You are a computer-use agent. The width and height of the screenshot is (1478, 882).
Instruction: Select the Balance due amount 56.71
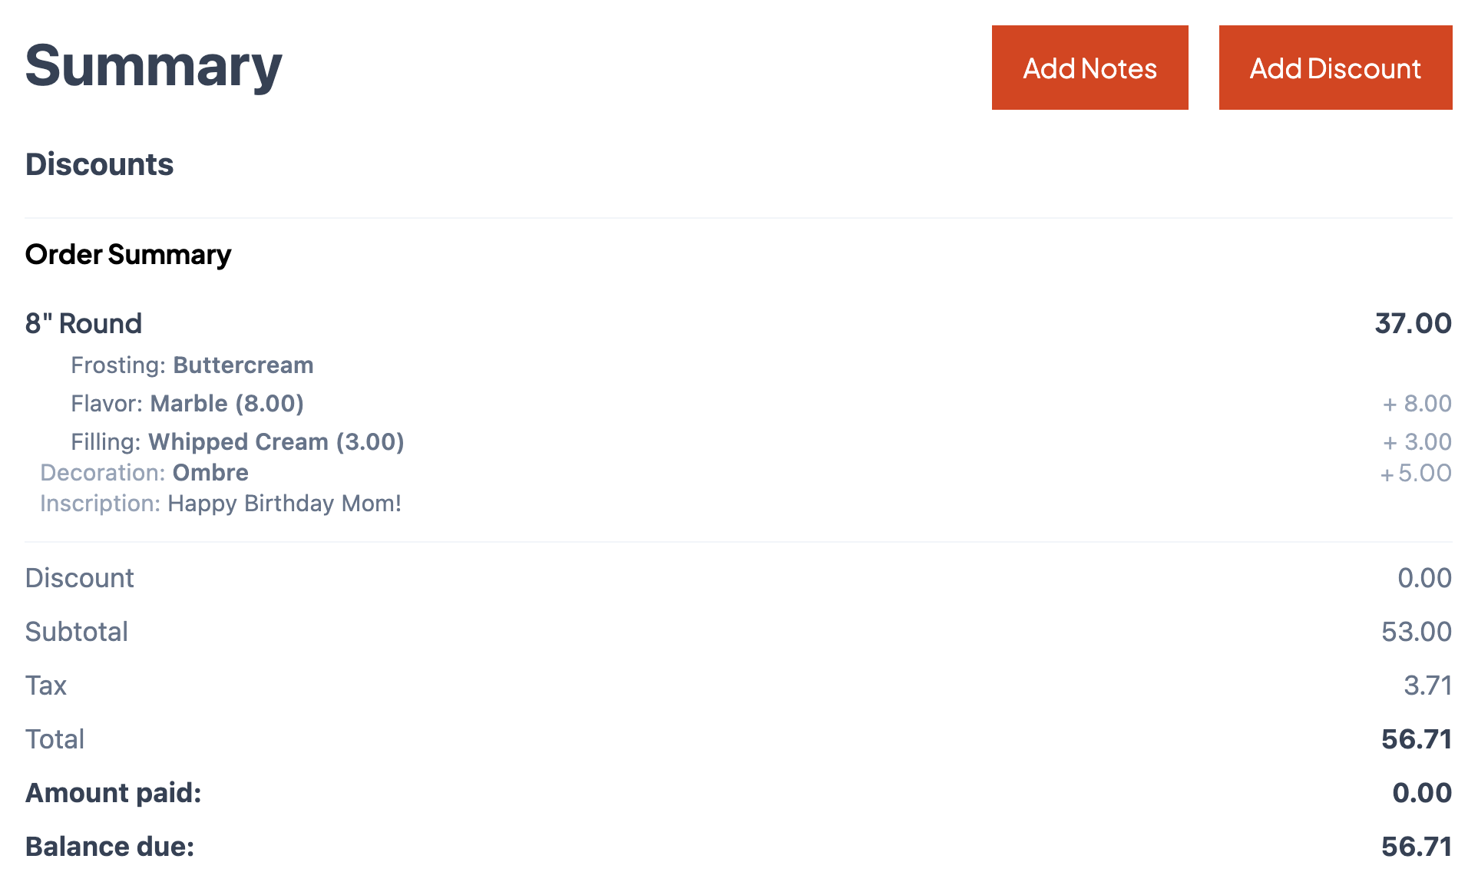1416,847
